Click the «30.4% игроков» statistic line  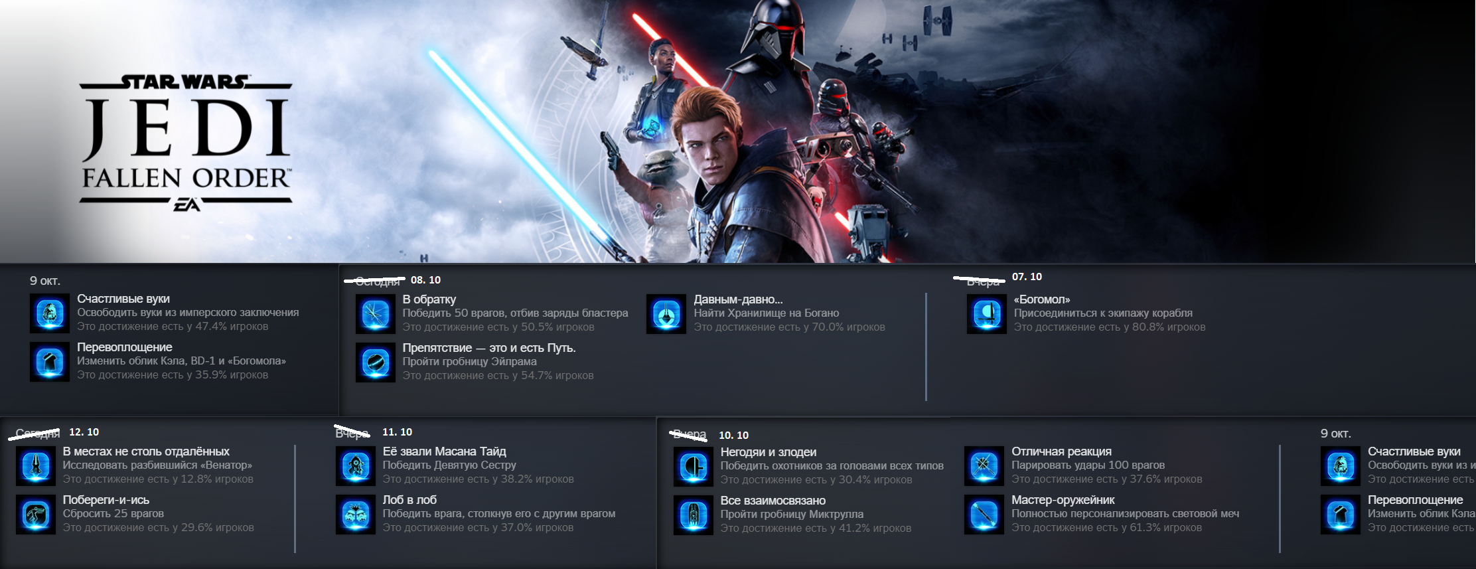pyautogui.click(x=816, y=480)
